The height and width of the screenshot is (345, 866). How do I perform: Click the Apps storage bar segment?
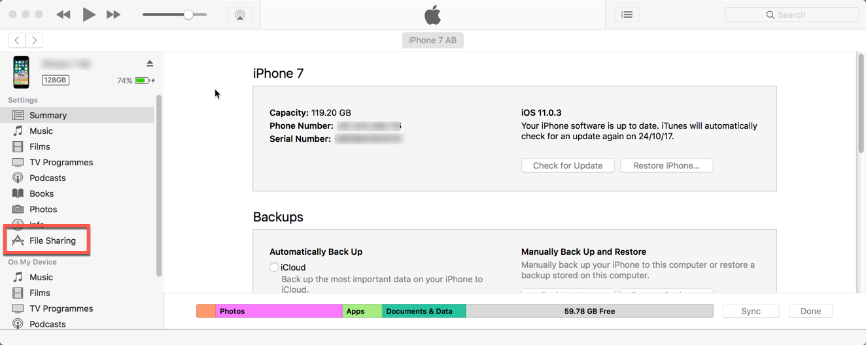pos(362,311)
